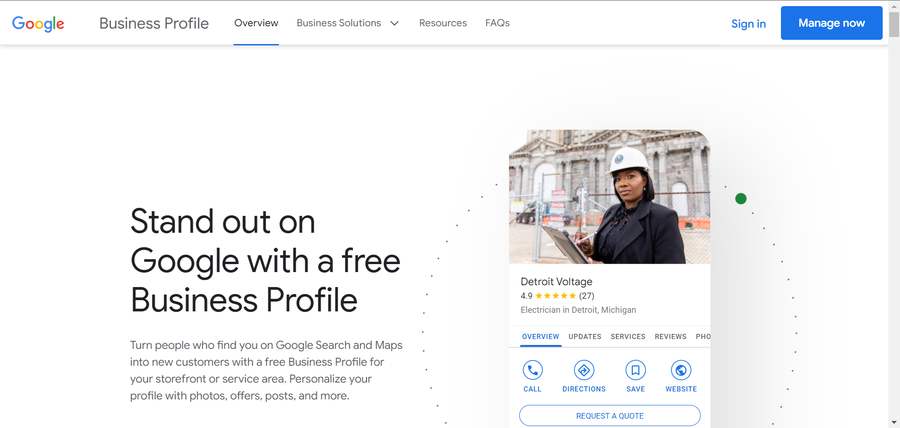Open the Website globe icon
The width and height of the screenshot is (900, 428).
click(681, 370)
